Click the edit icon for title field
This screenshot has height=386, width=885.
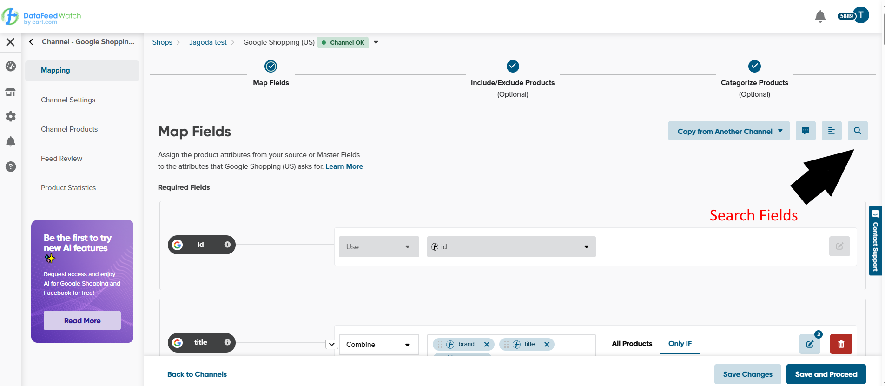point(810,344)
